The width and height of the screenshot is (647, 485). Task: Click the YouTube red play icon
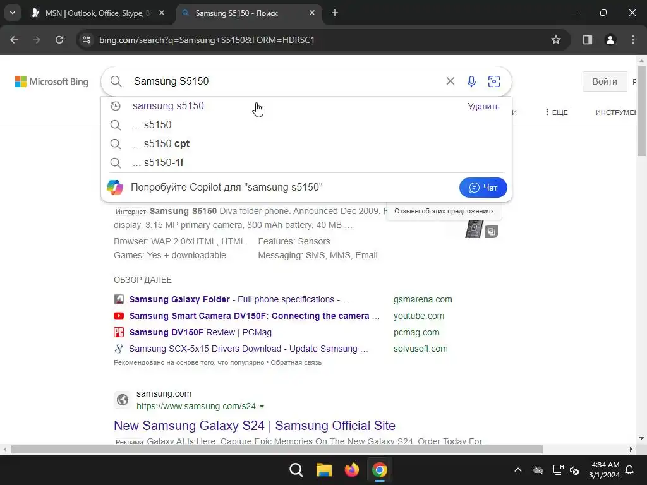(119, 316)
